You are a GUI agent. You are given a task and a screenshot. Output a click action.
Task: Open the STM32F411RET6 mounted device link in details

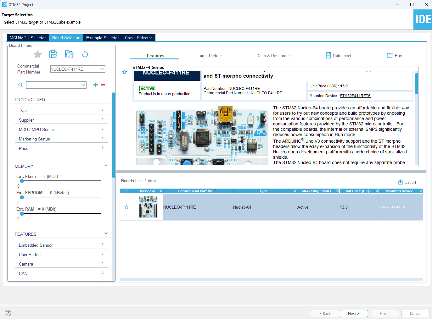(355, 96)
